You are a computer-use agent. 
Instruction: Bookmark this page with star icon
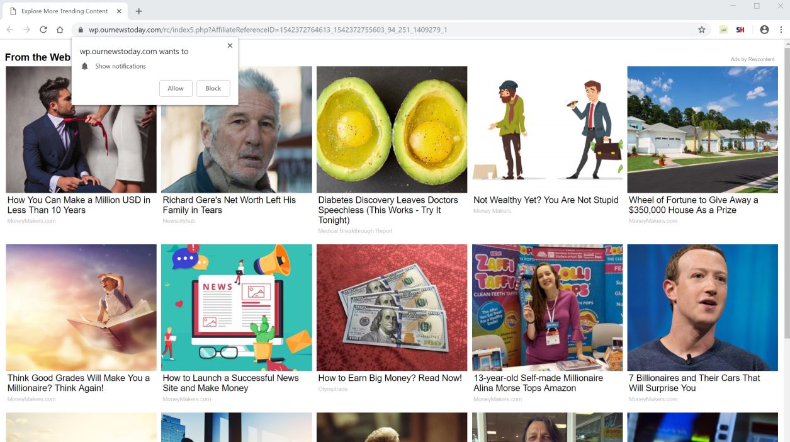701,30
